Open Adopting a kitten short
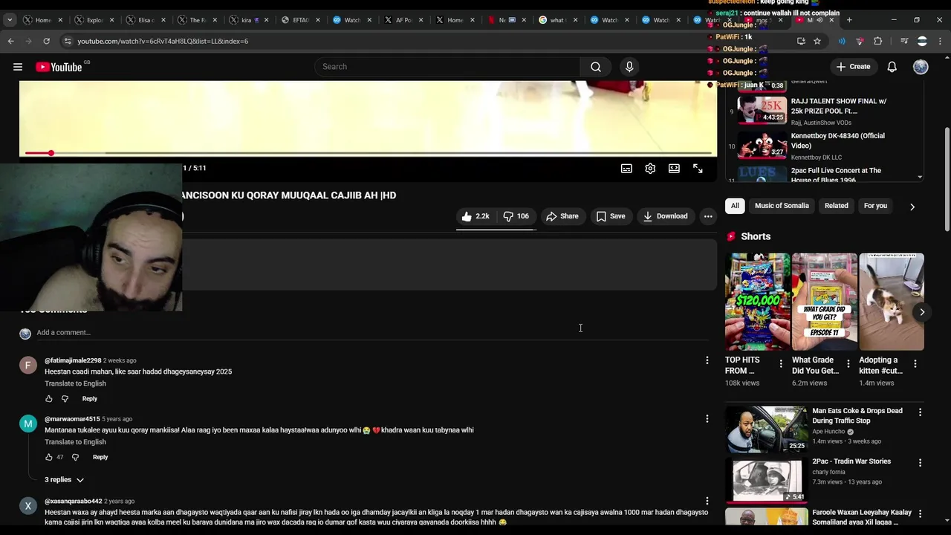951x535 pixels. coord(892,302)
